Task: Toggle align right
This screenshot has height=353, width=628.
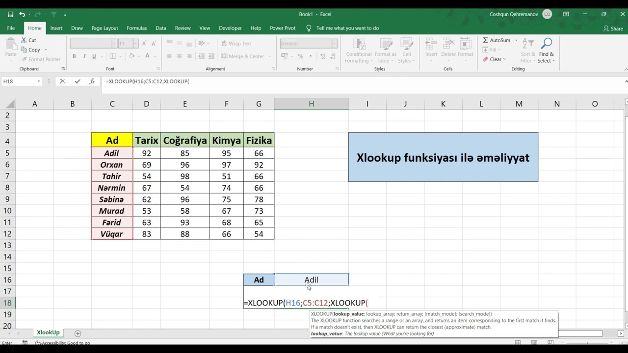Action: tap(189, 56)
